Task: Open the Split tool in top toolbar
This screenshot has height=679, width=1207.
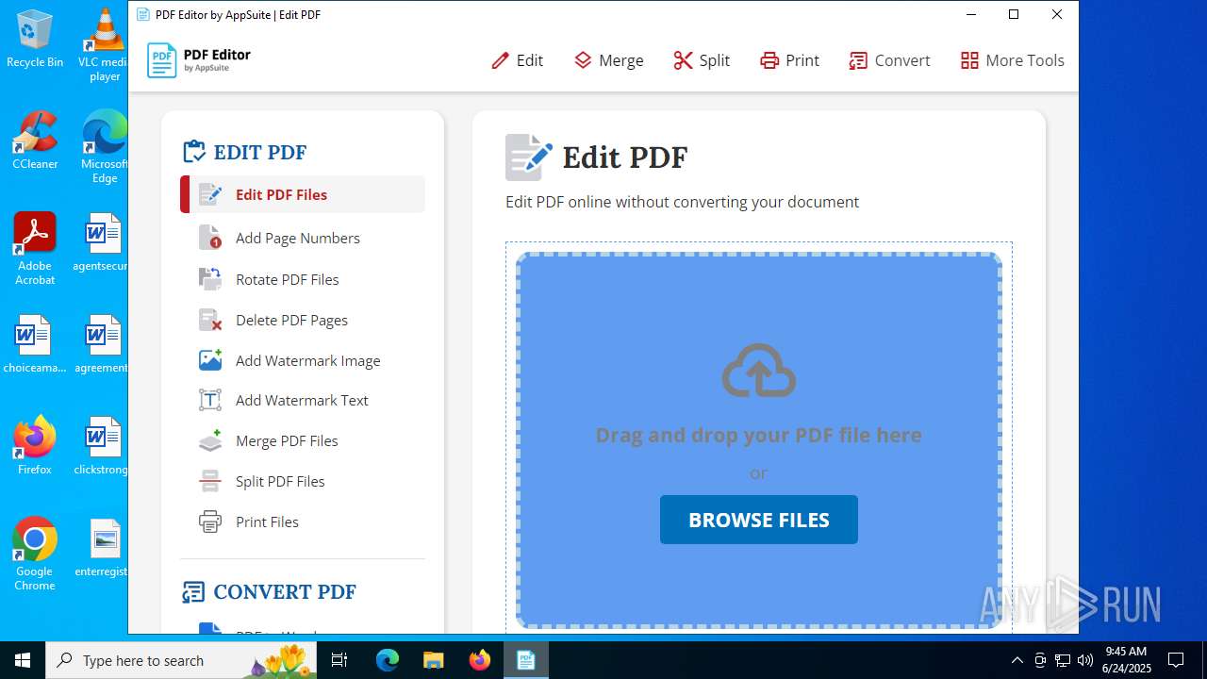Action: (x=702, y=60)
